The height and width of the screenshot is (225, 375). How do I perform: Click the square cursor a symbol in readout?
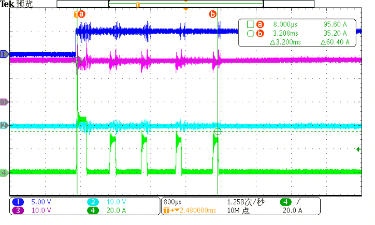point(250,24)
